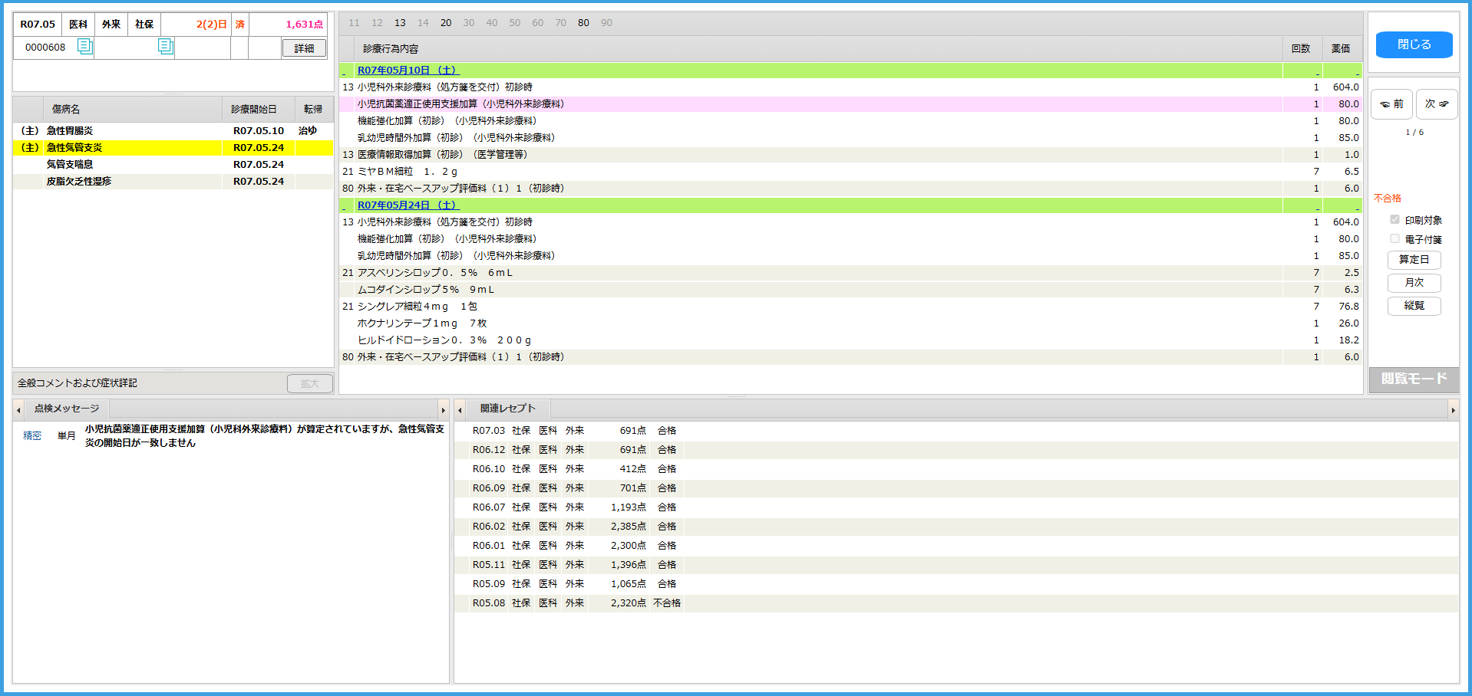The image size is (1472, 696).
Task: Switch to category tab 20
Action: pyautogui.click(x=446, y=23)
